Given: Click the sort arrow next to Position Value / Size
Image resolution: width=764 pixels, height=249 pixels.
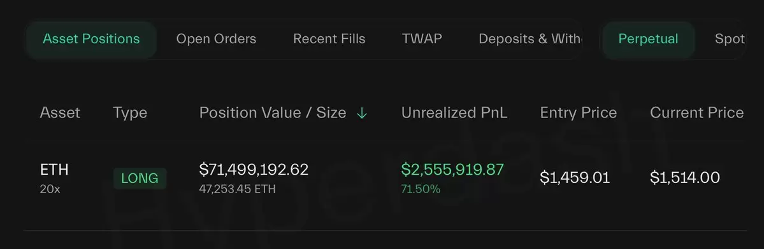Looking at the screenshot, I should tap(361, 113).
